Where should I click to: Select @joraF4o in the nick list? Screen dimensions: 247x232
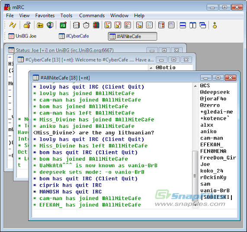coord(213,99)
